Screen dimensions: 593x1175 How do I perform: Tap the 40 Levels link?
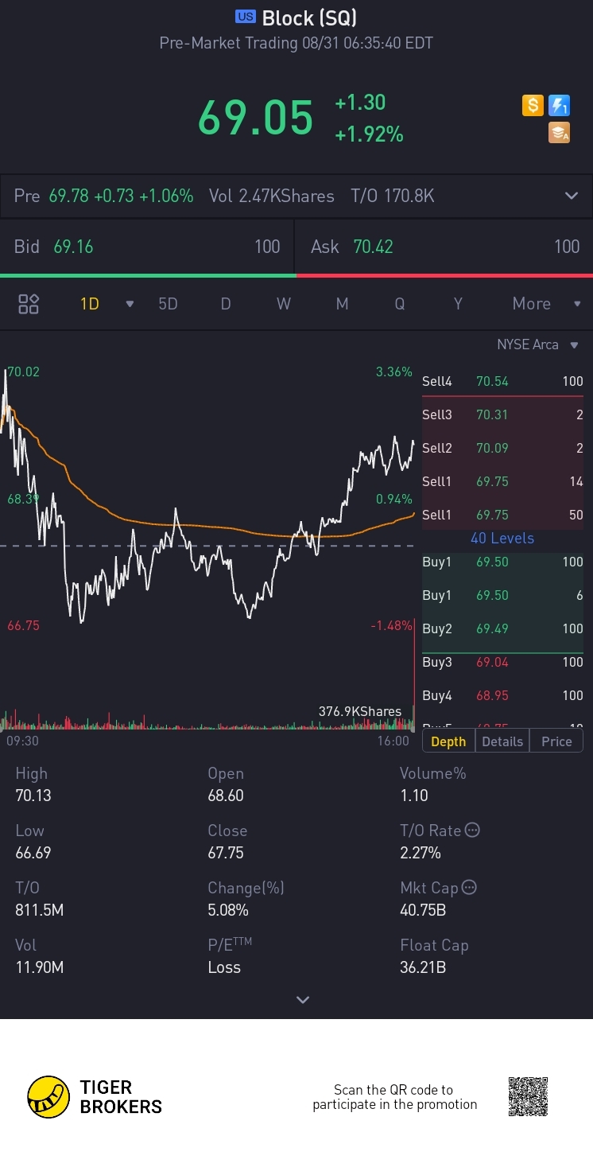(502, 539)
